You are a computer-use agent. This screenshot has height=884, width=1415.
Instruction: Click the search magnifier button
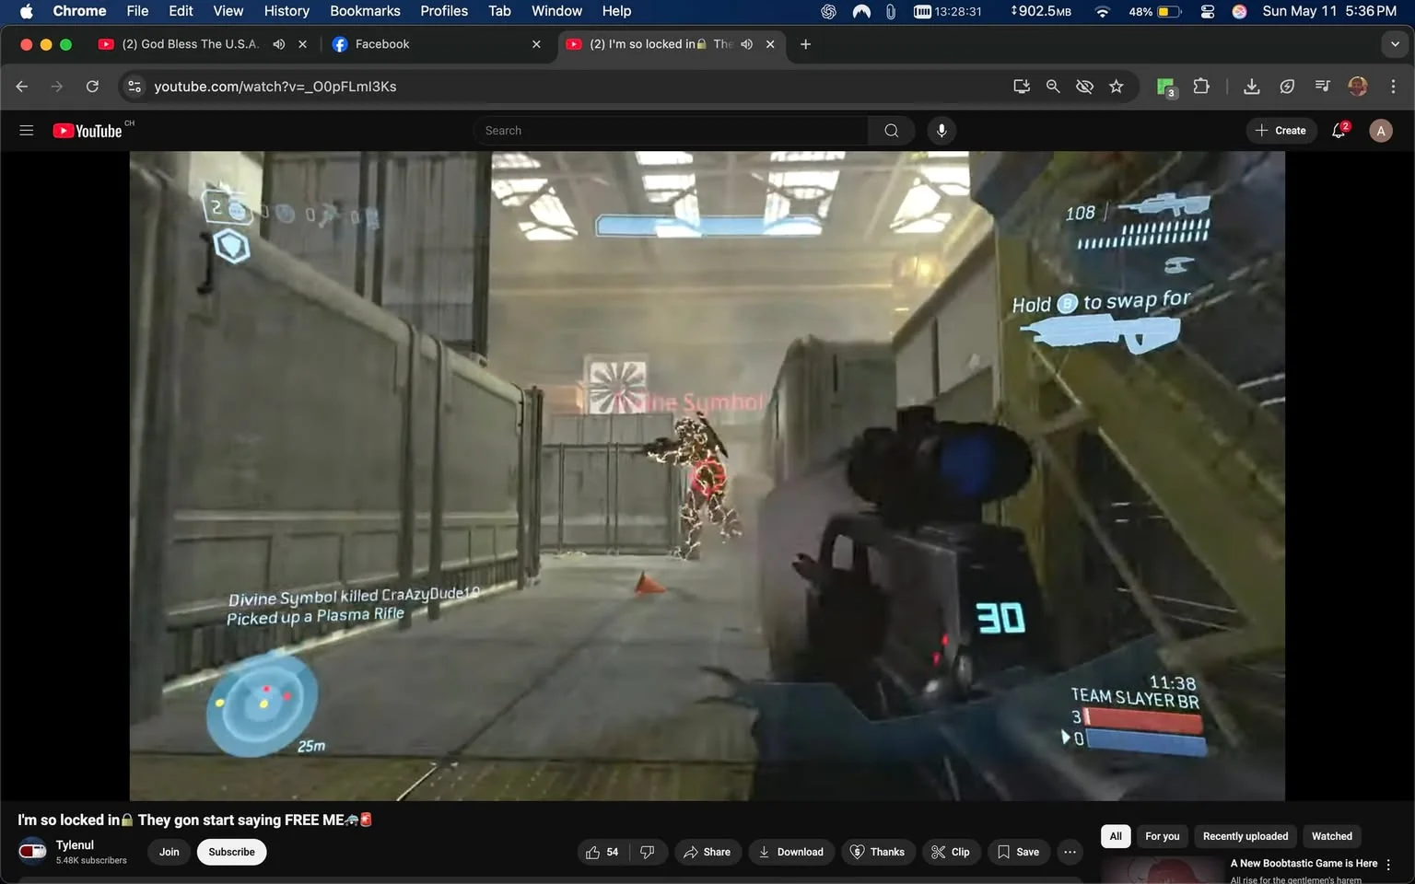tap(891, 131)
